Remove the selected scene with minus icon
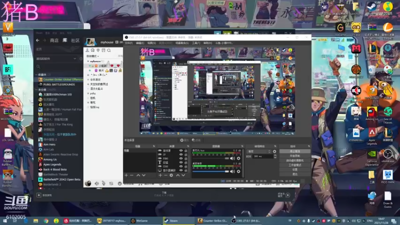The width and height of the screenshot is (400, 225). click(131, 175)
